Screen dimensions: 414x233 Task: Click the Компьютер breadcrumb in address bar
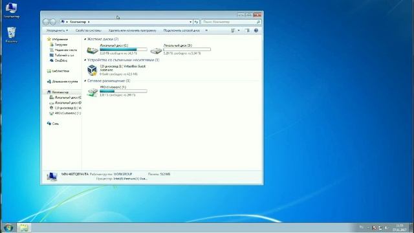78,22
